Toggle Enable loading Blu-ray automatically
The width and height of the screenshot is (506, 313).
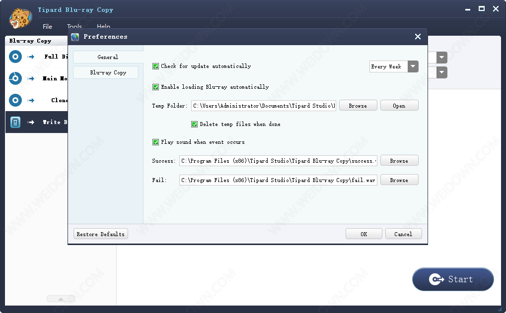(155, 87)
